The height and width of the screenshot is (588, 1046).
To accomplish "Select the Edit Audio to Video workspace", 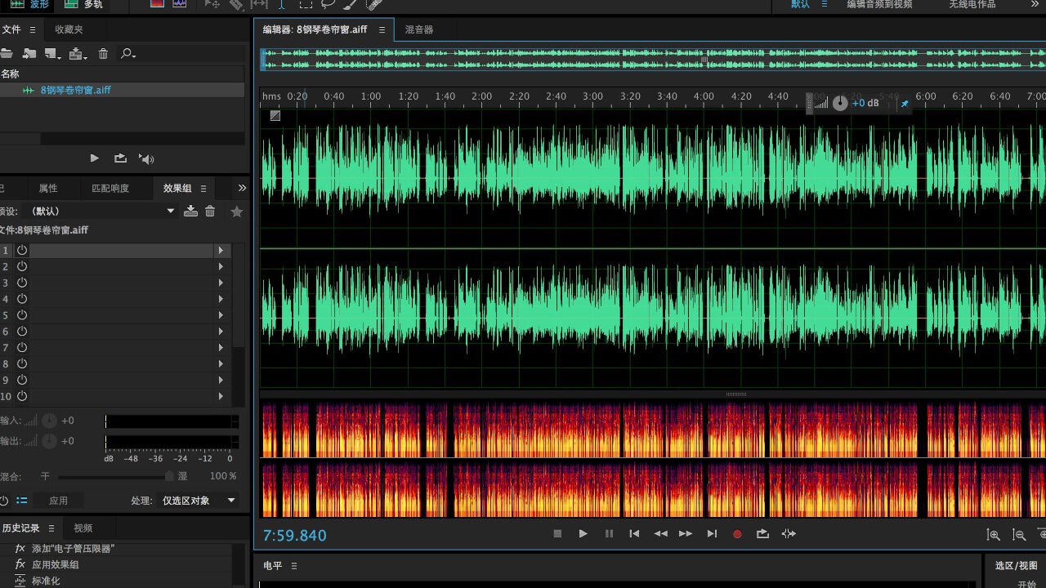I will point(879,4).
